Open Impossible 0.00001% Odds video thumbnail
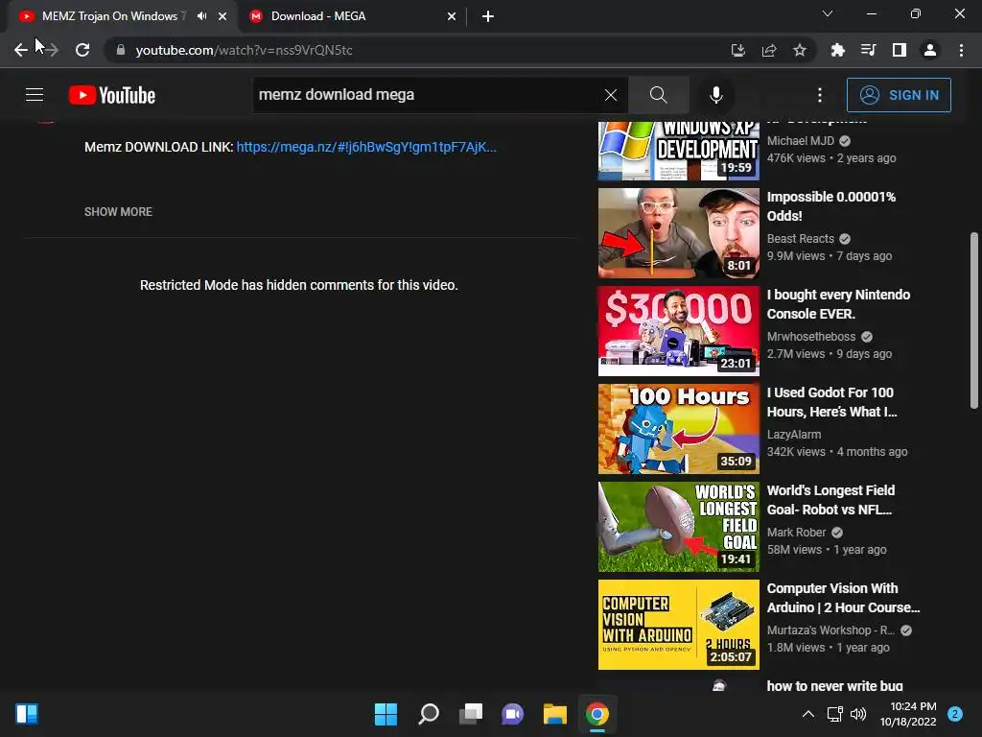 pyautogui.click(x=678, y=233)
